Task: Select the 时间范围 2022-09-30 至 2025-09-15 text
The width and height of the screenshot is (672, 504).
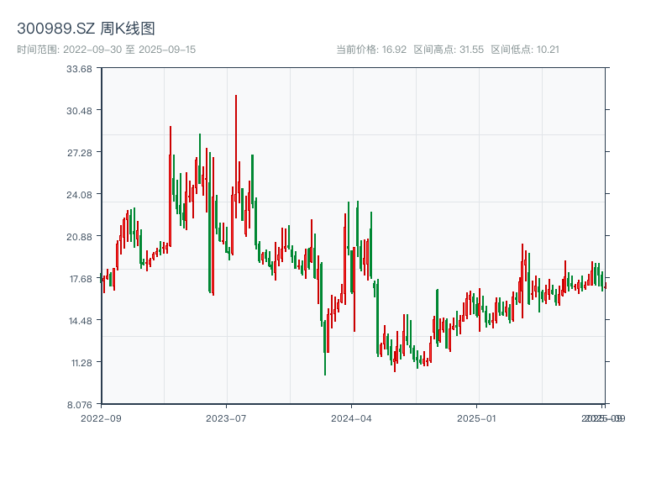Action: (x=107, y=50)
